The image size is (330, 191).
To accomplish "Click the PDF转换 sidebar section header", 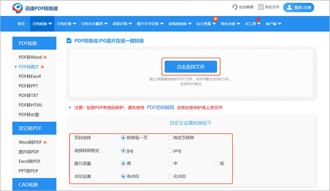I will (x=34, y=43).
